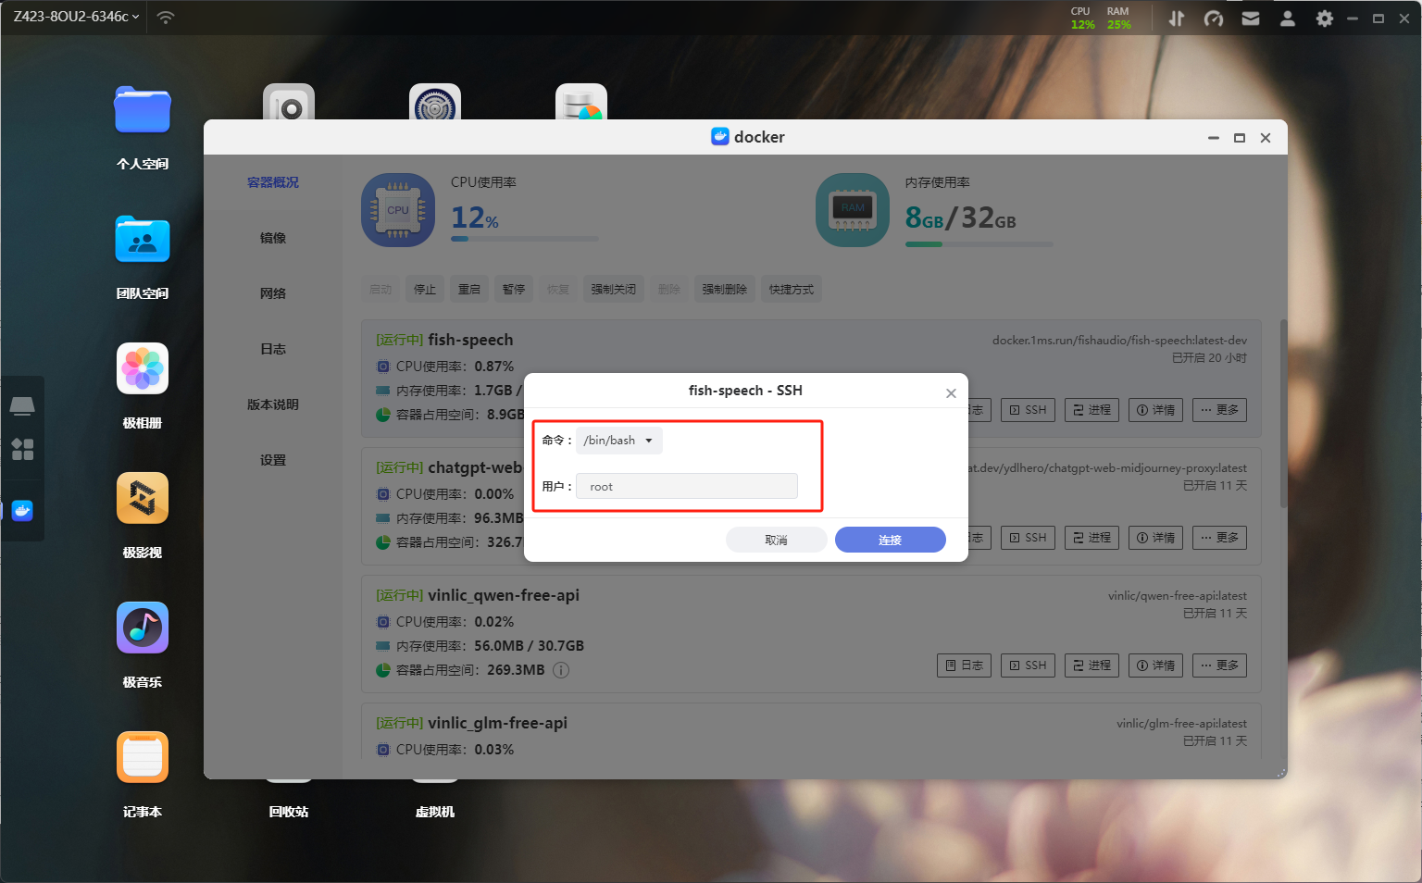Open SSH for the fish-speech container
Screen dimensions: 1422x883
[x=1028, y=410]
